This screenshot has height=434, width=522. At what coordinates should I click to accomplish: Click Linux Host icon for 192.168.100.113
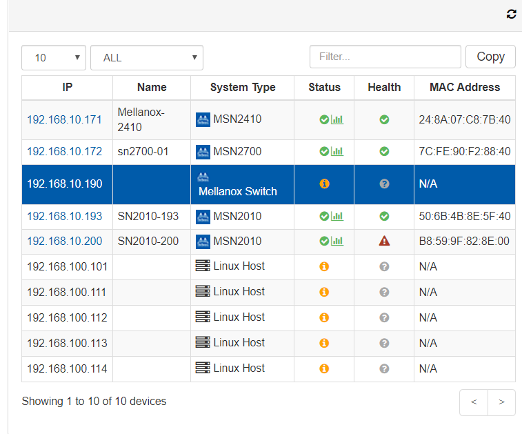point(203,342)
